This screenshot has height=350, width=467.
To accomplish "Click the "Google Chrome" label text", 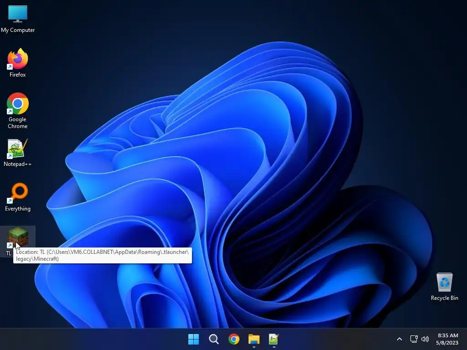I will (18, 123).
